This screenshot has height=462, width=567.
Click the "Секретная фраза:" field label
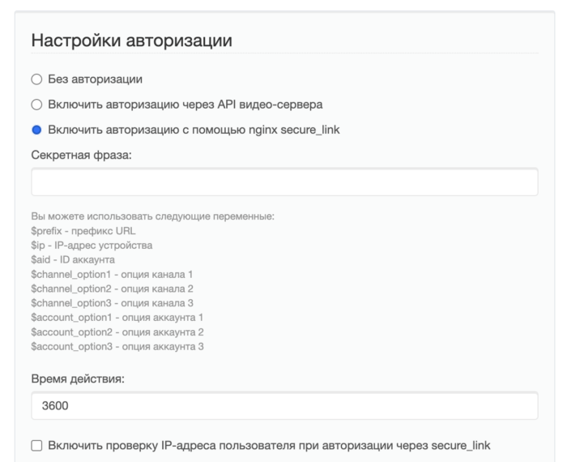click(x=86, y=155)
